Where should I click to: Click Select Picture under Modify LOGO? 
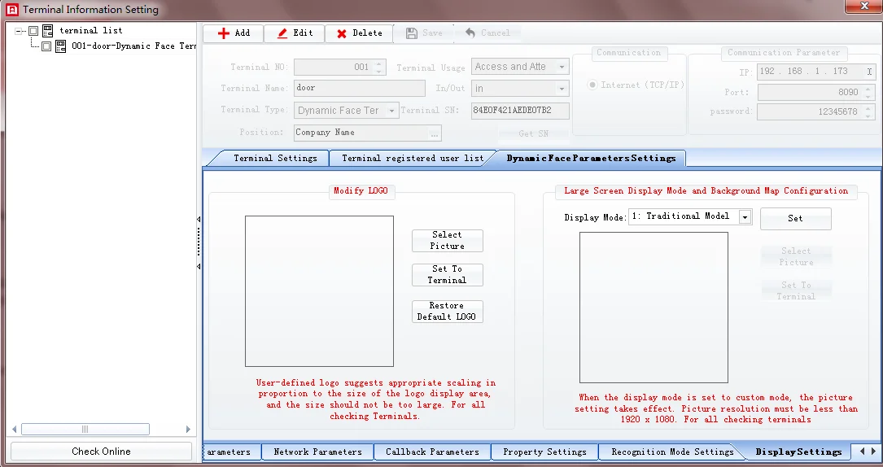447,240
